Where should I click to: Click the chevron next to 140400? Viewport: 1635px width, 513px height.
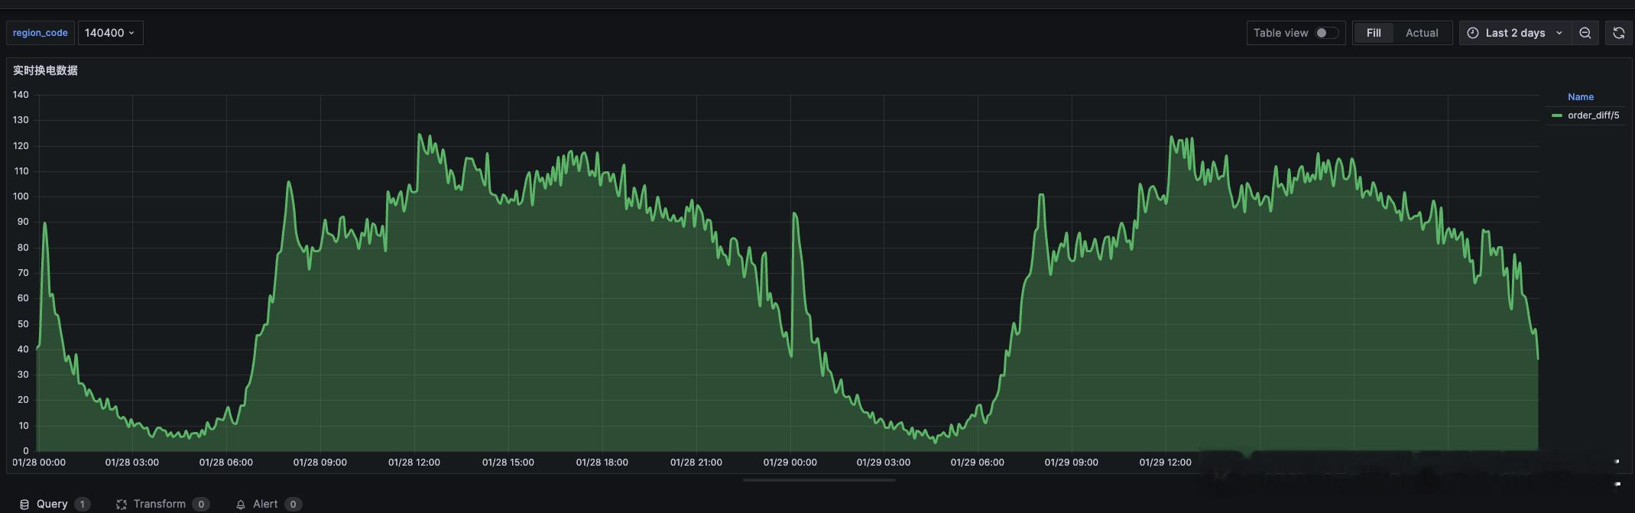pos(131,33)
